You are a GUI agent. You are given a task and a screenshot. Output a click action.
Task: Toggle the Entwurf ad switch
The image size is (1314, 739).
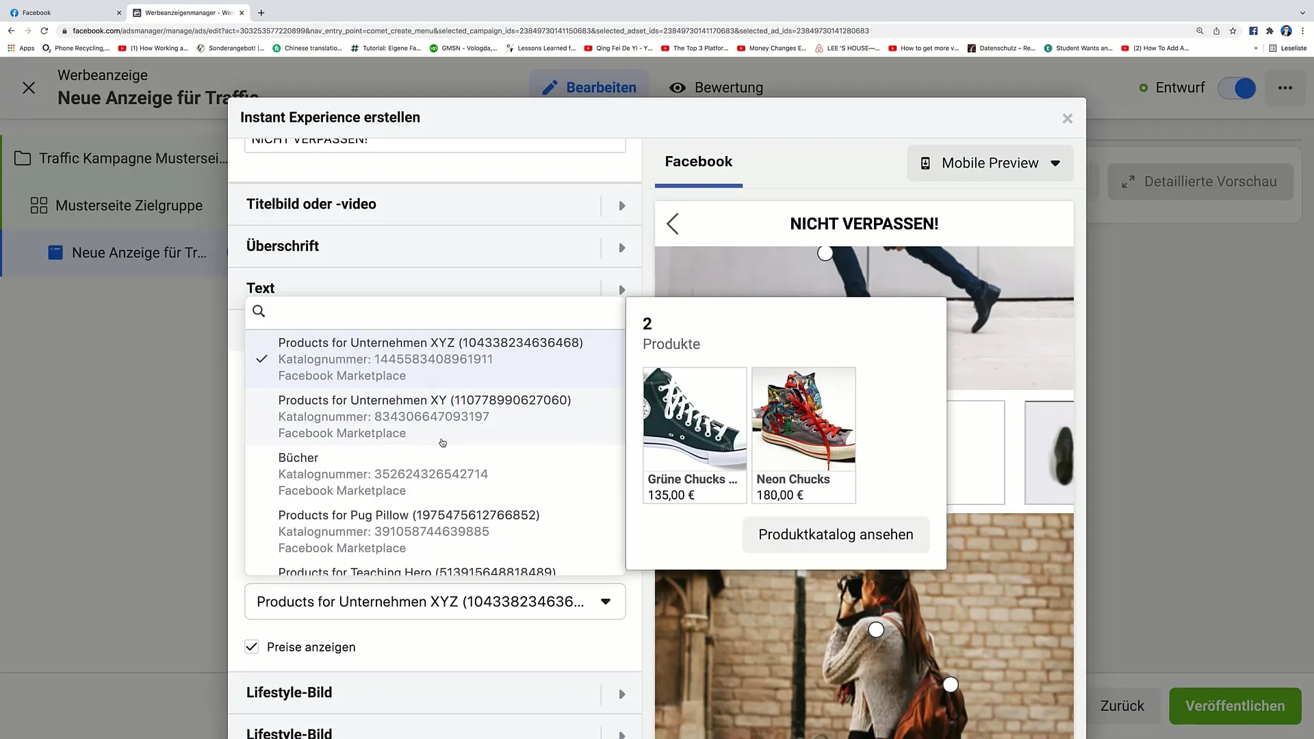[1237, 88]
